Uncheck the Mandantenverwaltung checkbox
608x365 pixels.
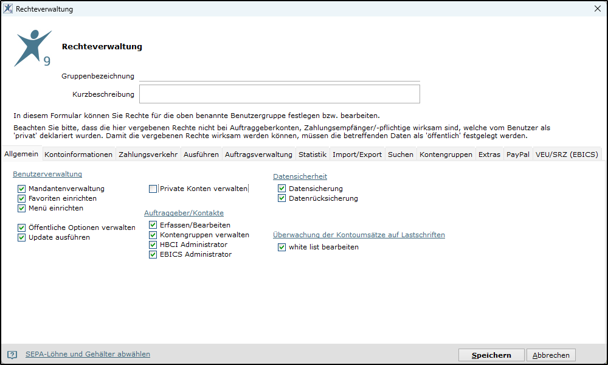point(22,189)
